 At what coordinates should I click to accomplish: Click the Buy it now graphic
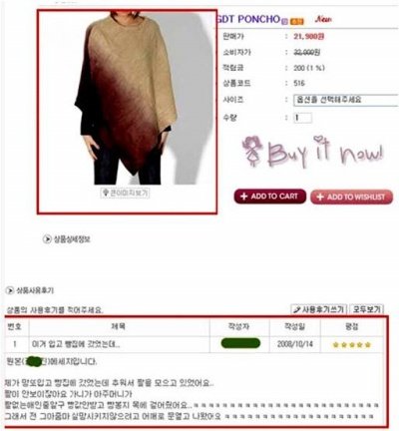pyautogui.click(x=312, y=152)
